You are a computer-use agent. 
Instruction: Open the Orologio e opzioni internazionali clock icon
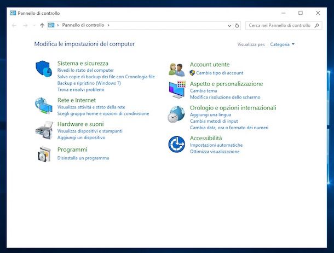point(176,114)
